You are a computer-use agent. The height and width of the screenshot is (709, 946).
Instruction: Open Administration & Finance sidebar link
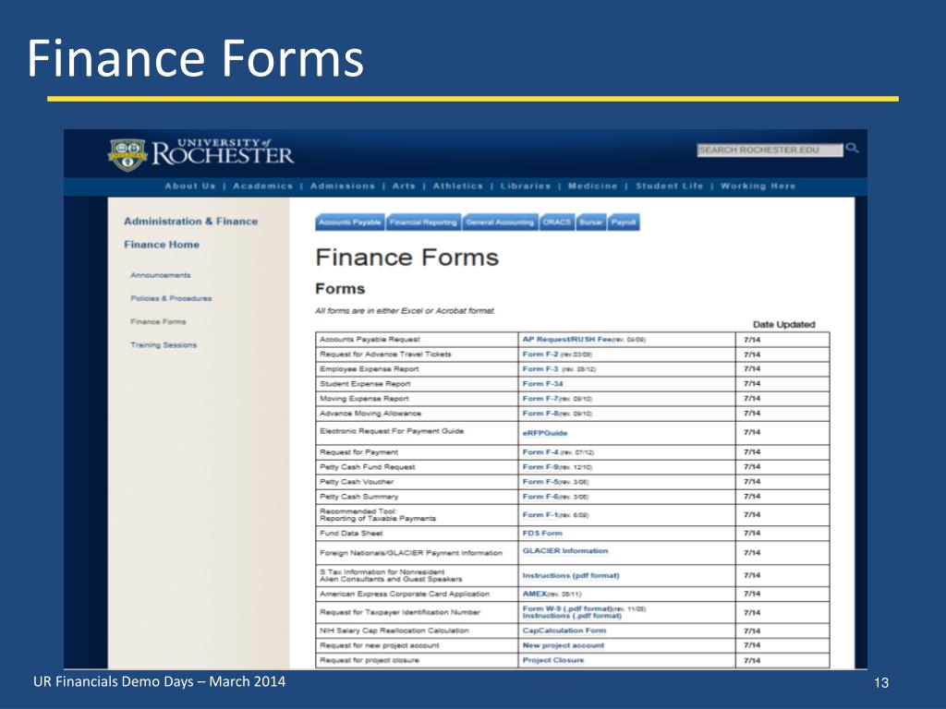(190, 222)
